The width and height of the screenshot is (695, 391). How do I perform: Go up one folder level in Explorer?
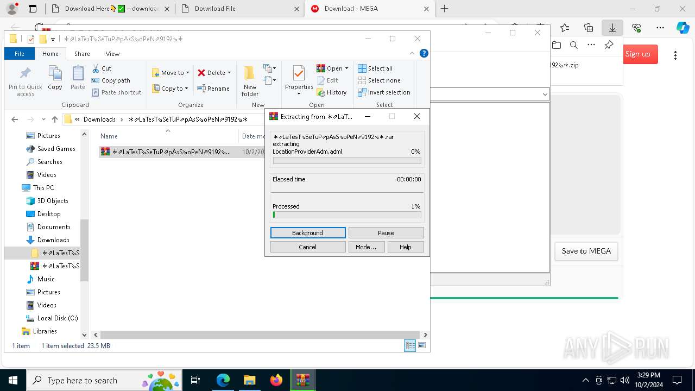[x=54, y=119]
